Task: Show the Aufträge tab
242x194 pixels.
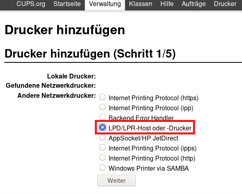Action: 193,4
